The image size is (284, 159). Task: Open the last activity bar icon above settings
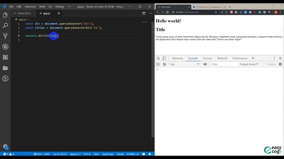tap(5, 79)
